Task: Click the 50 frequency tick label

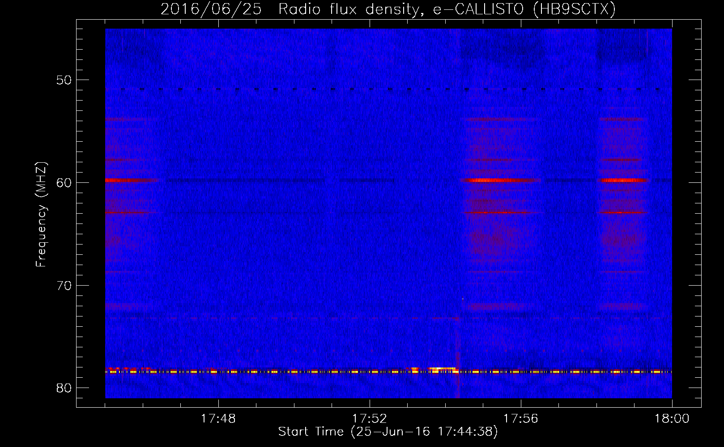Action: (64, 80)
